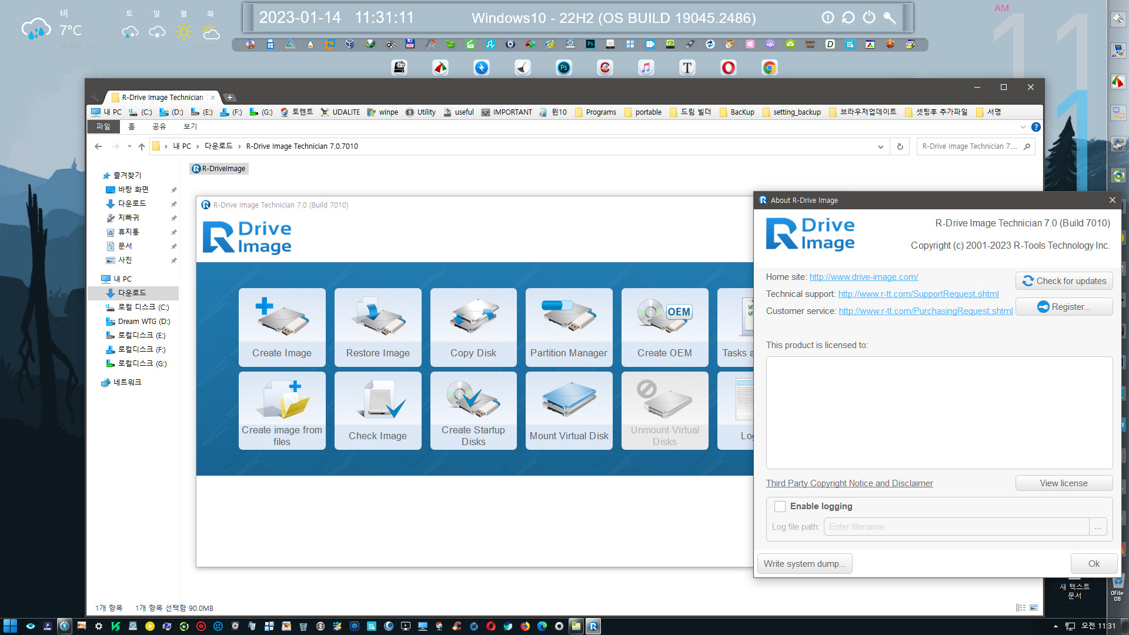Open the Partition Manager tile

[x=569, y=327]
